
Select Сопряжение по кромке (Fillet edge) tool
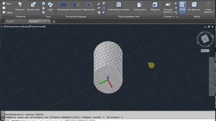pos(118,6)
